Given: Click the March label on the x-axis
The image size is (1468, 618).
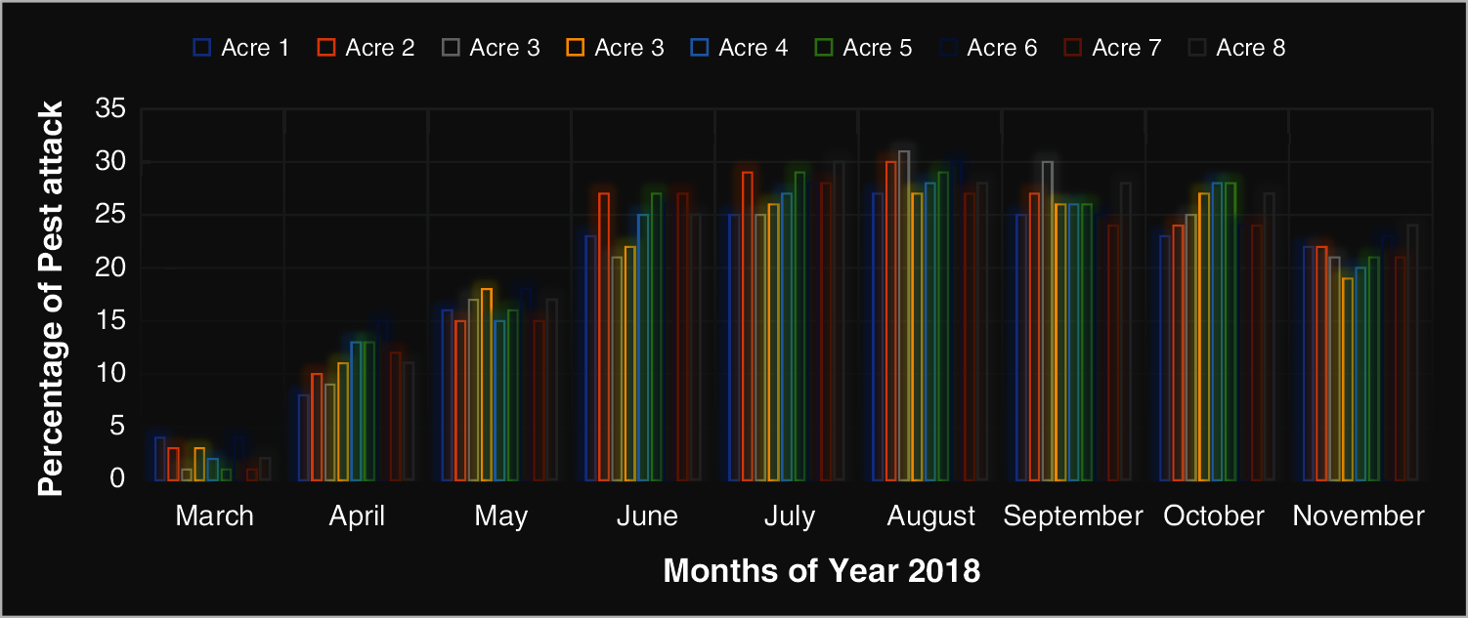Looking at the screenshot, I should tap(214, 516).
